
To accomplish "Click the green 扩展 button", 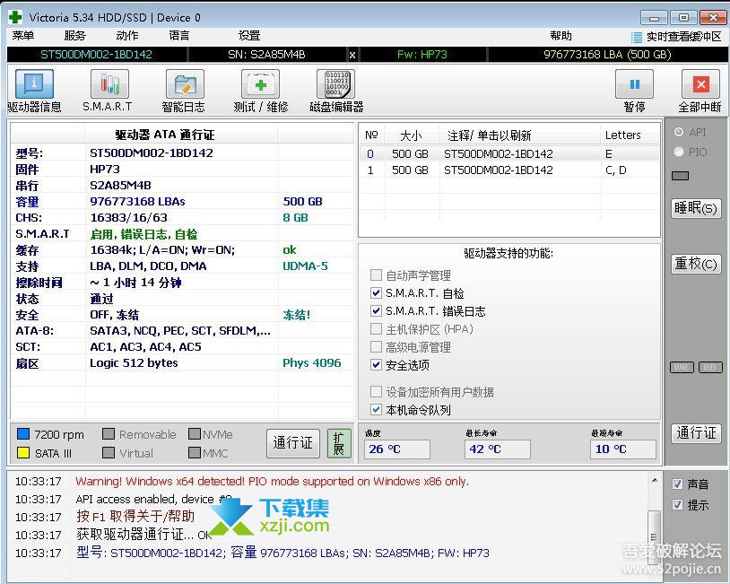I will 339,443.
